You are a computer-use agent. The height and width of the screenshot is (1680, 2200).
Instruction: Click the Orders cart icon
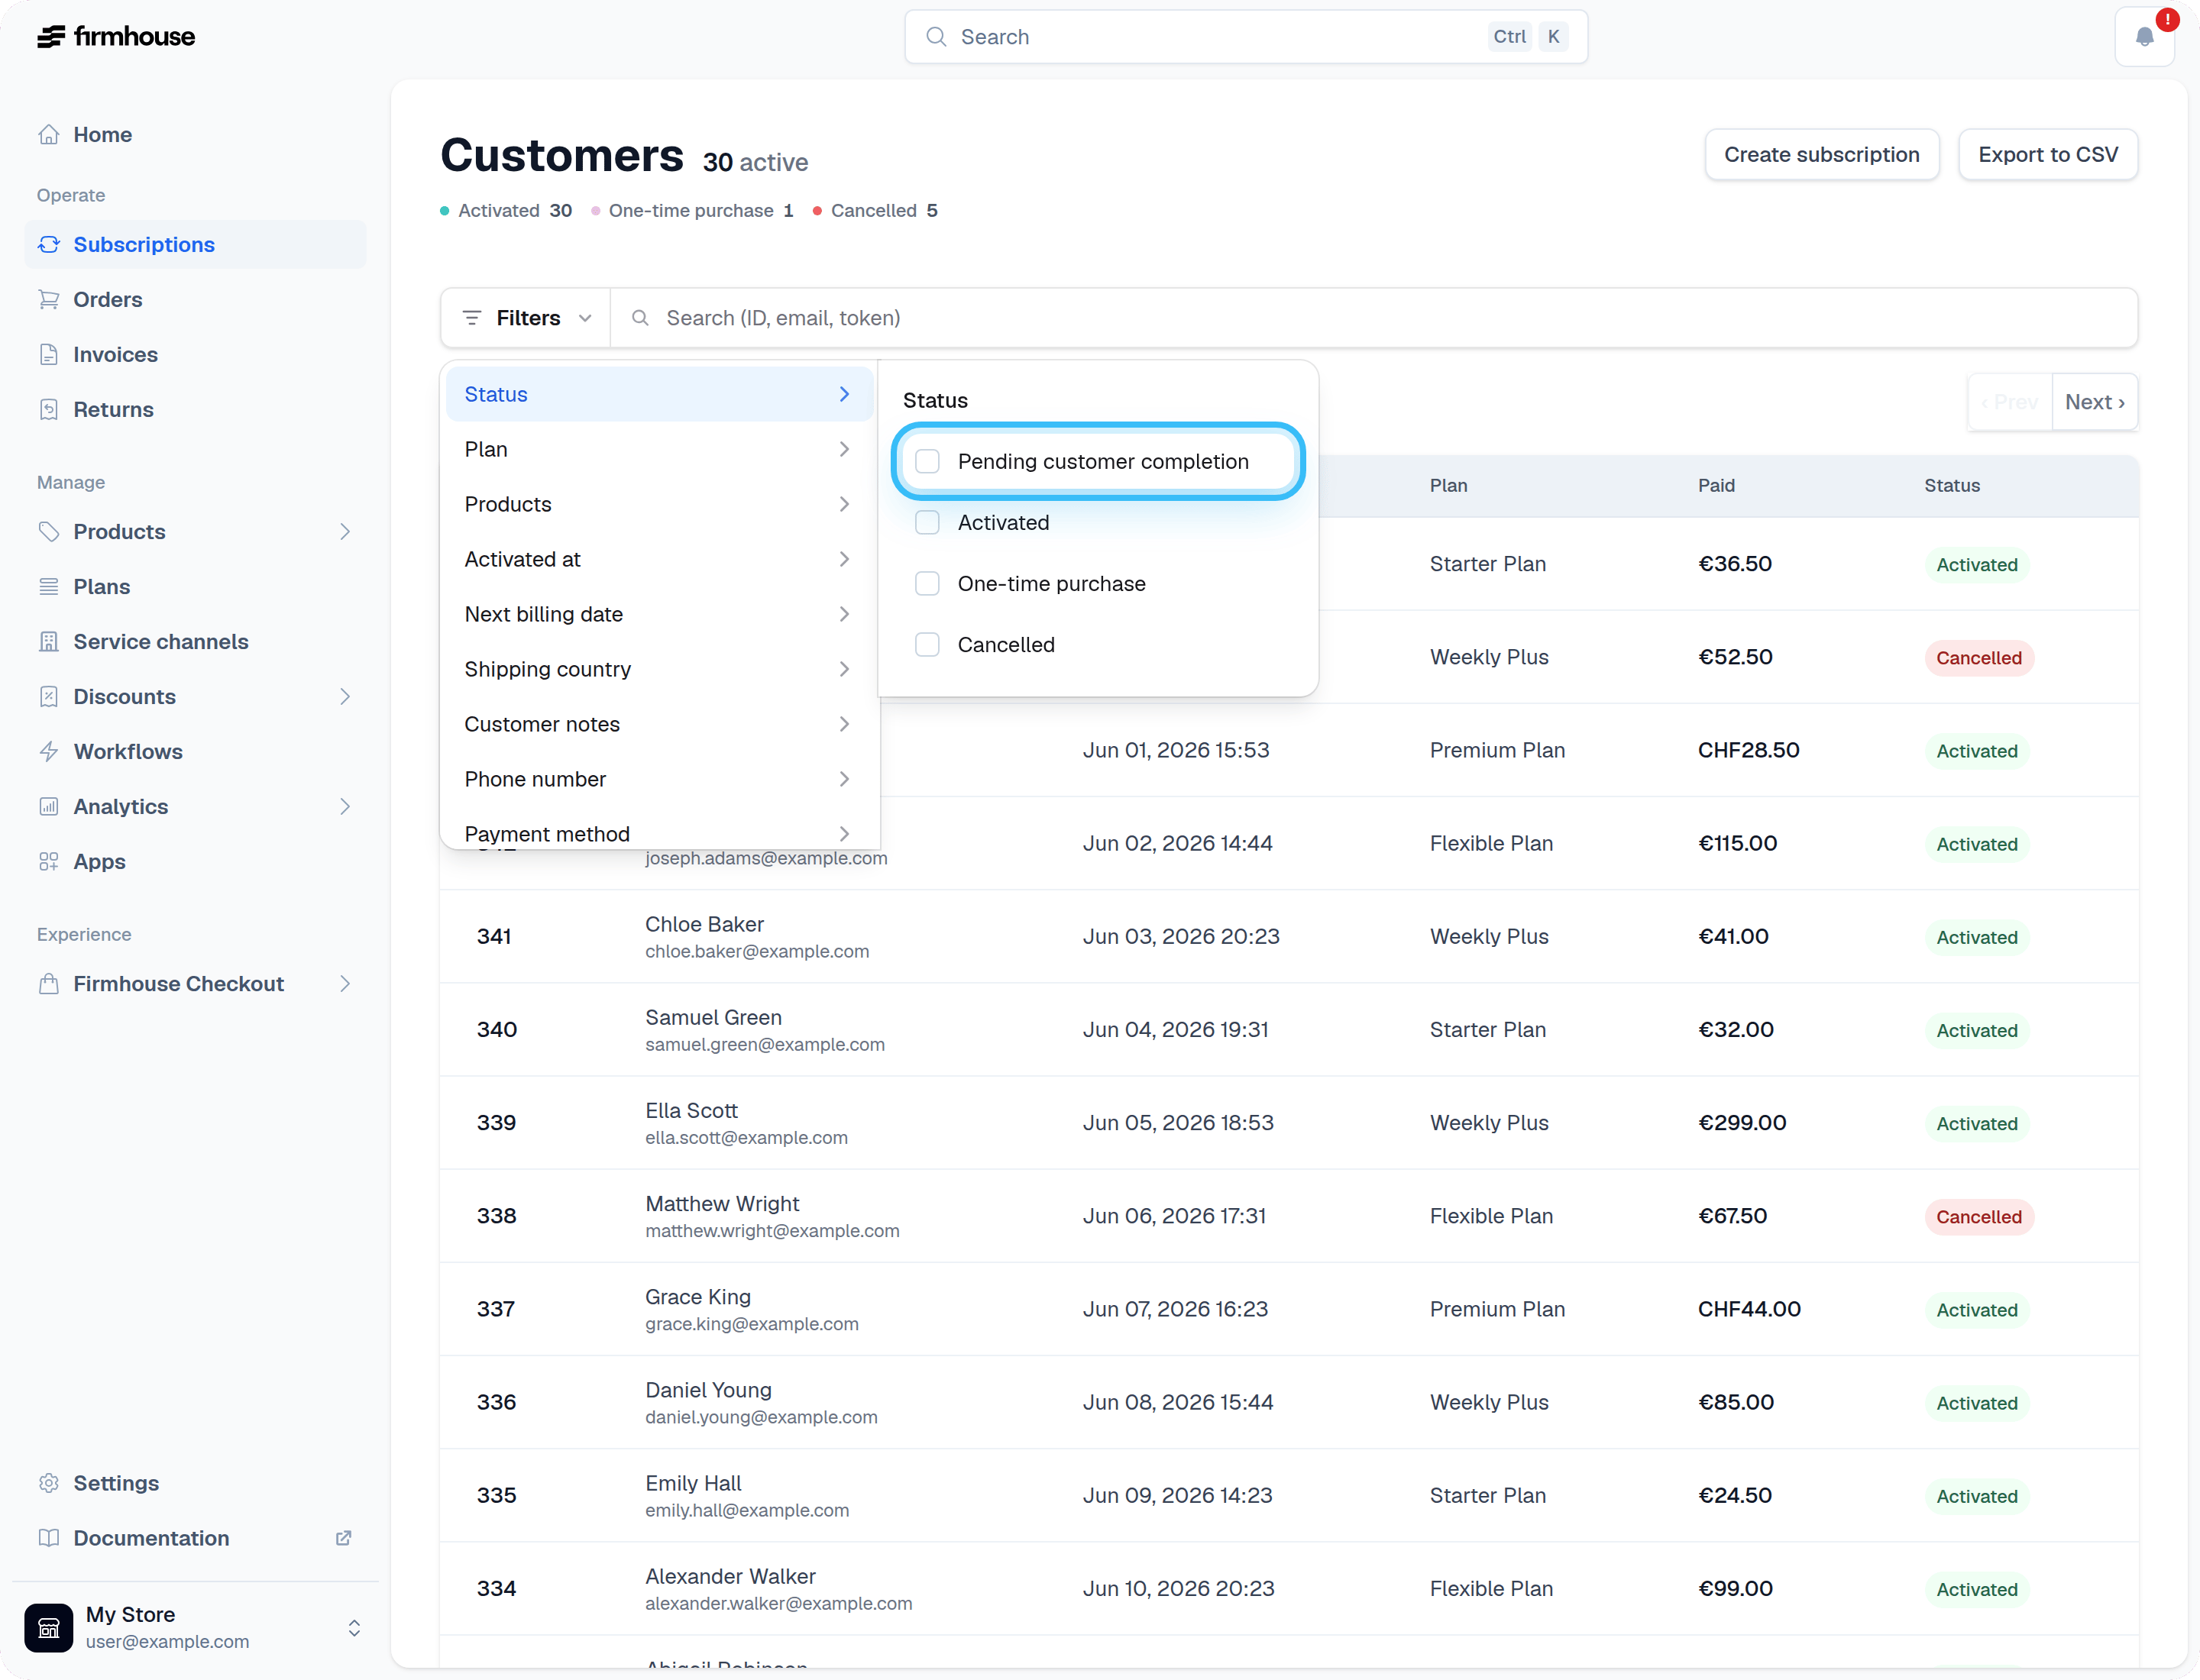coord(48,299)
